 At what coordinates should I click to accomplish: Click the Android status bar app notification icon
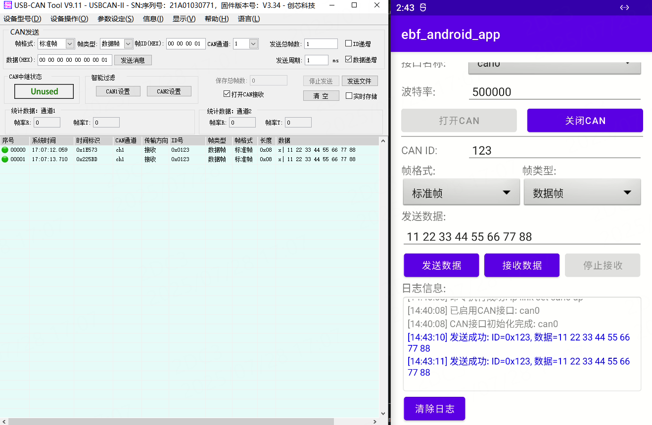click(x=423, y=8)
